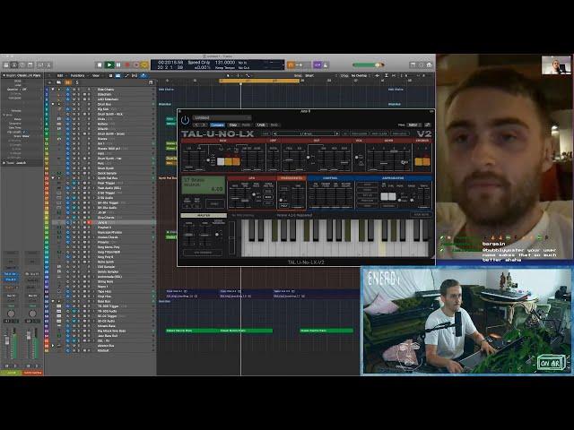The height and width of the screenshot is (430, 574).
Task: Open the Library panel icon in Logic toolbar
Action: point(6,65)
